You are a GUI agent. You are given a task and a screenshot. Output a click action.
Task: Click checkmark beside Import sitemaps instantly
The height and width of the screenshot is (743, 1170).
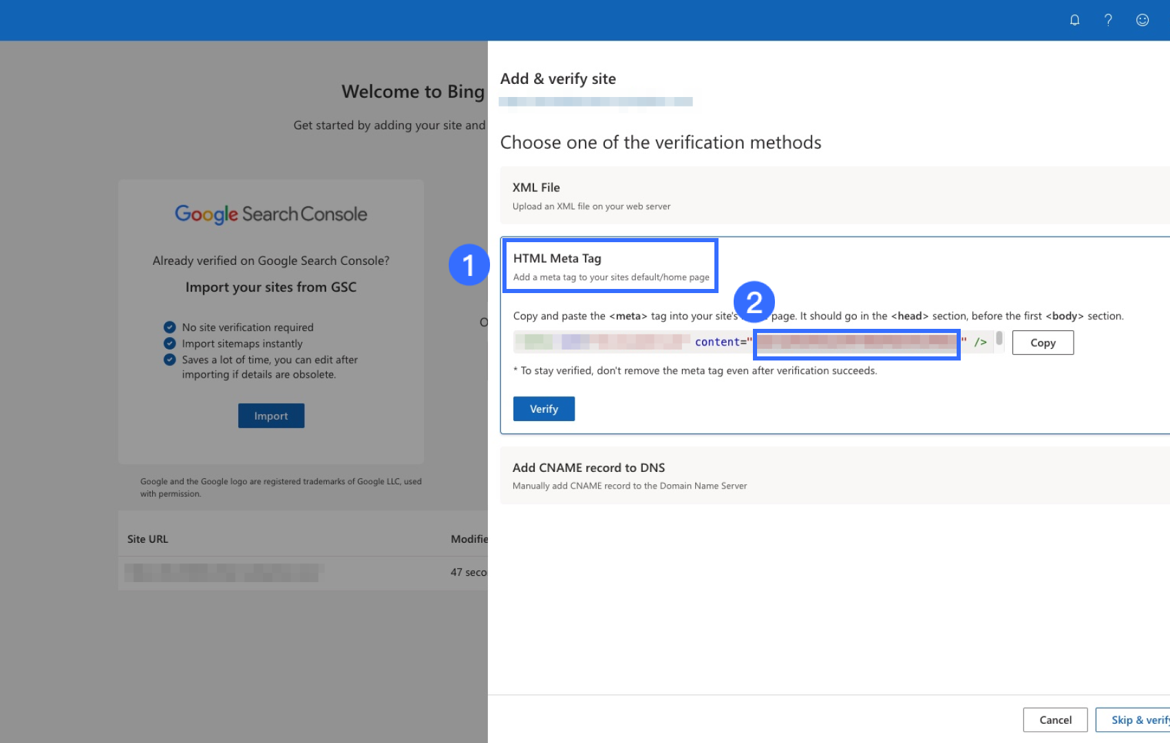click(170, 343)
